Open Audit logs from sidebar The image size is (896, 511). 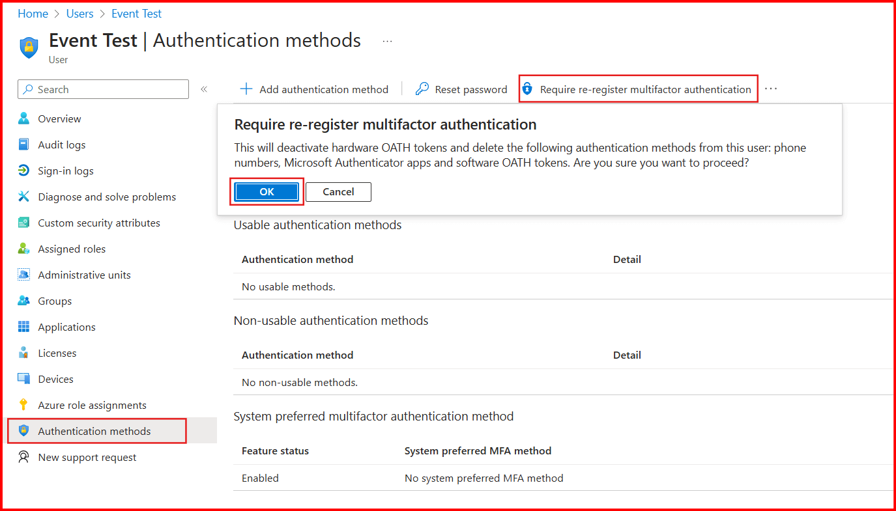61,145
